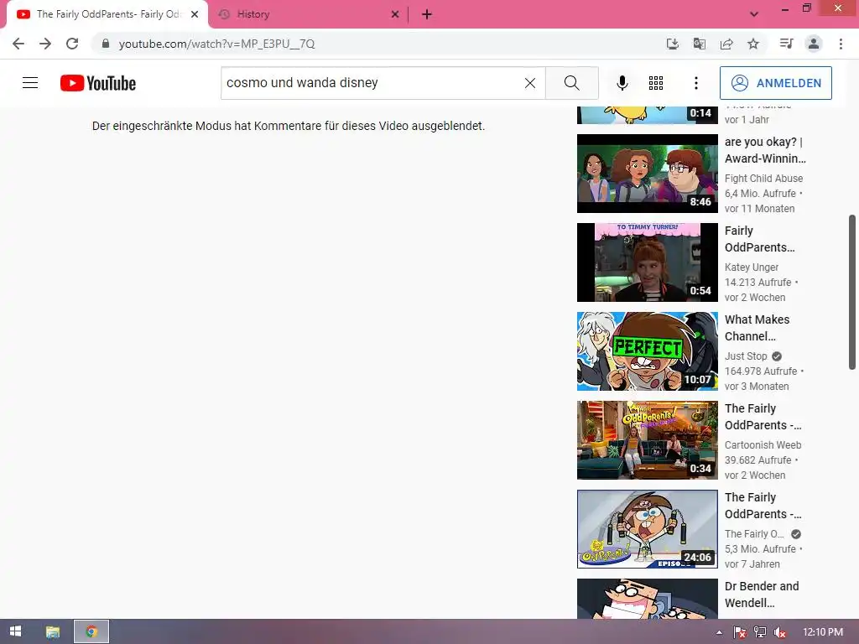Open Action Center flag tray icon

739,632
